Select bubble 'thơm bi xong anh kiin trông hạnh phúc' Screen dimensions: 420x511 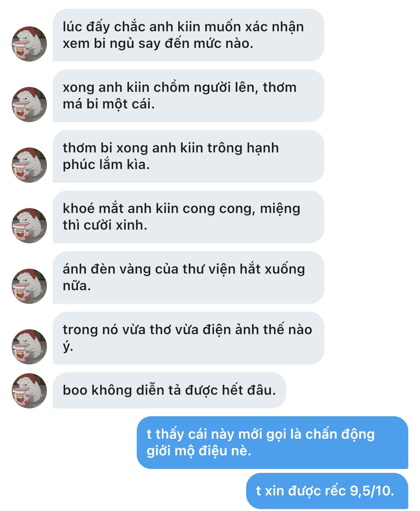click(189, 156)
